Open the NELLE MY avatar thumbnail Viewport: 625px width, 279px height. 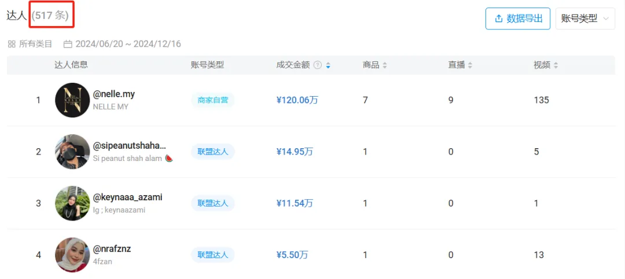point(72,100)
